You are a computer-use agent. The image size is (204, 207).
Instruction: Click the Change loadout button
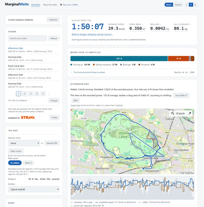click(54, 100)
